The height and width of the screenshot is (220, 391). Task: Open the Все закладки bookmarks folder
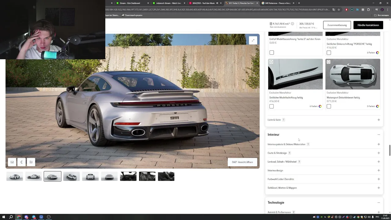click(x=382, y=15)
